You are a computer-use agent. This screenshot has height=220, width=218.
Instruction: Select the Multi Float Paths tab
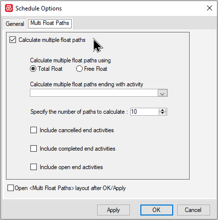[50, 23]
